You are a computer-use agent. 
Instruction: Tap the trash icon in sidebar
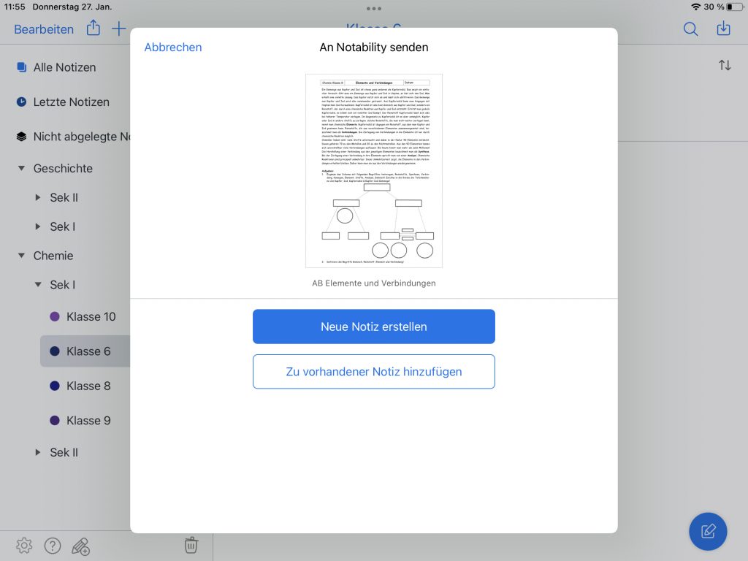click(x=191, y=545)
